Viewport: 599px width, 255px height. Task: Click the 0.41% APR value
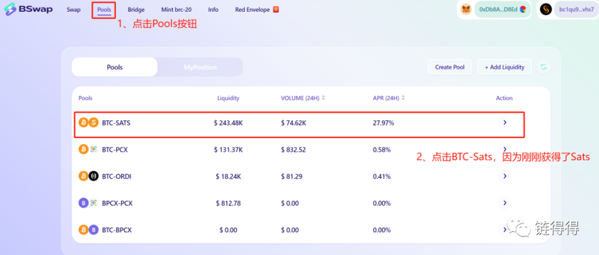[x=381, y=176]
